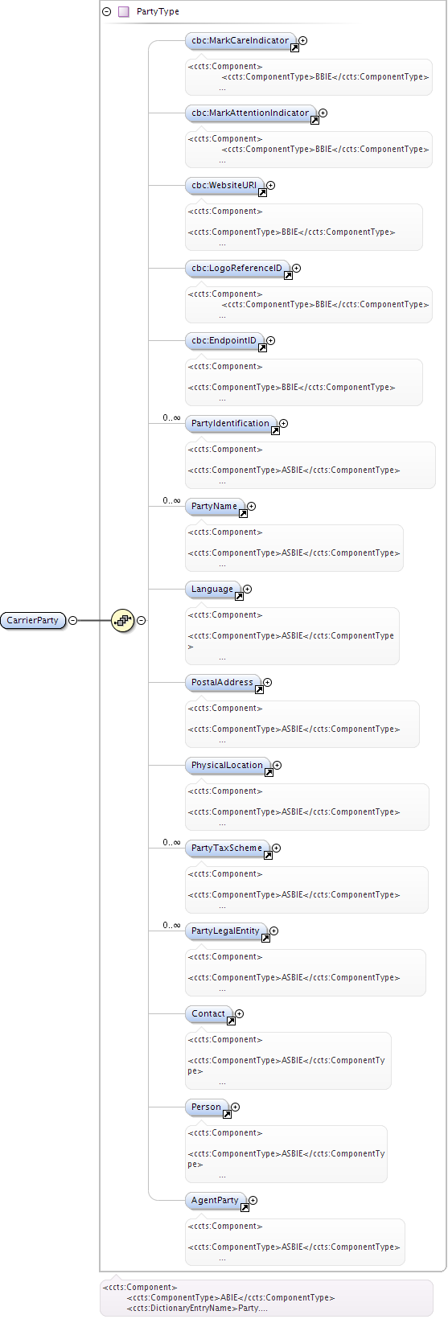Click the 0..∞ cardinality beside PartyTaxScheme
The image size is (448, 1319).
(171, 843)
